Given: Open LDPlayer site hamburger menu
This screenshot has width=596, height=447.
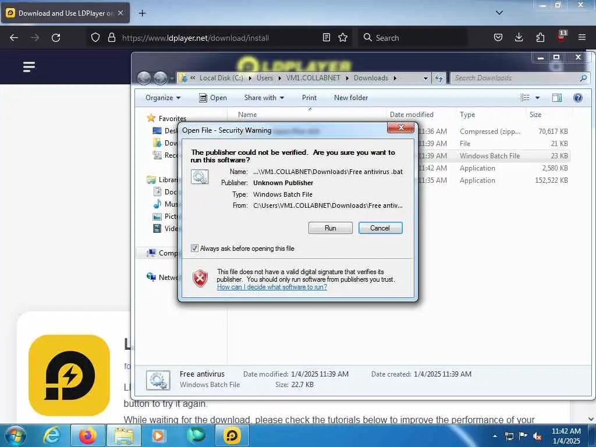Looking at the screenshot, I should [29, 67].
